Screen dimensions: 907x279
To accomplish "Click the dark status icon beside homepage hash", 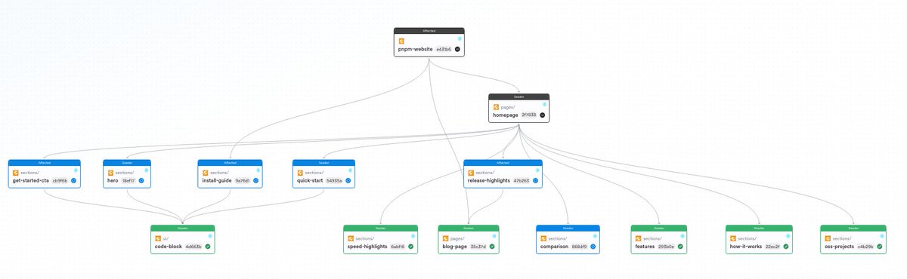I will coord(542,115).
